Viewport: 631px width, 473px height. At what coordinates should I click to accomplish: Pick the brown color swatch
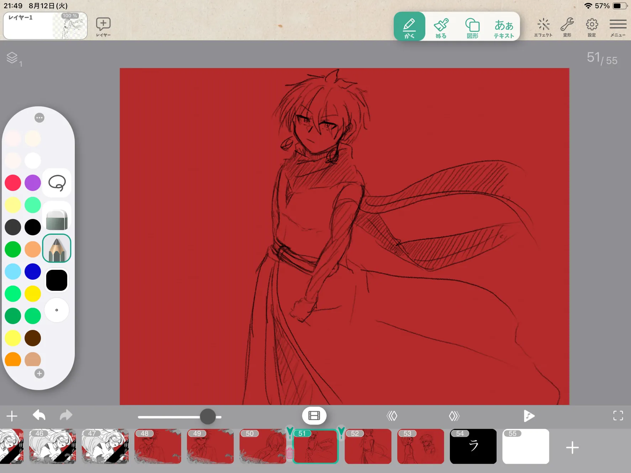(33, 338)
